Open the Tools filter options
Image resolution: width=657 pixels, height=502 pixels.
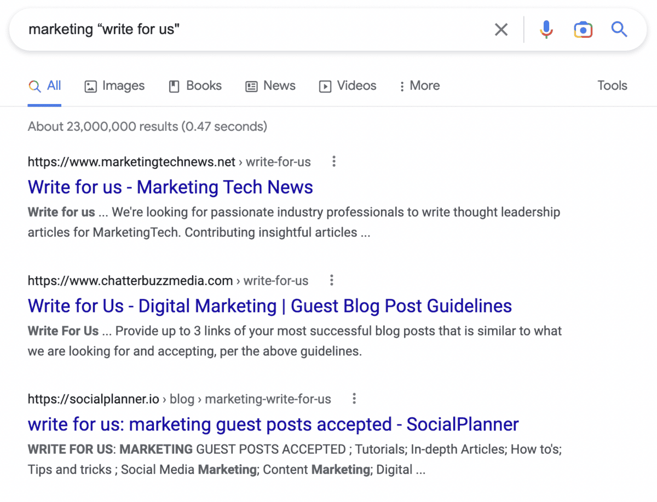tap(612, 85)
